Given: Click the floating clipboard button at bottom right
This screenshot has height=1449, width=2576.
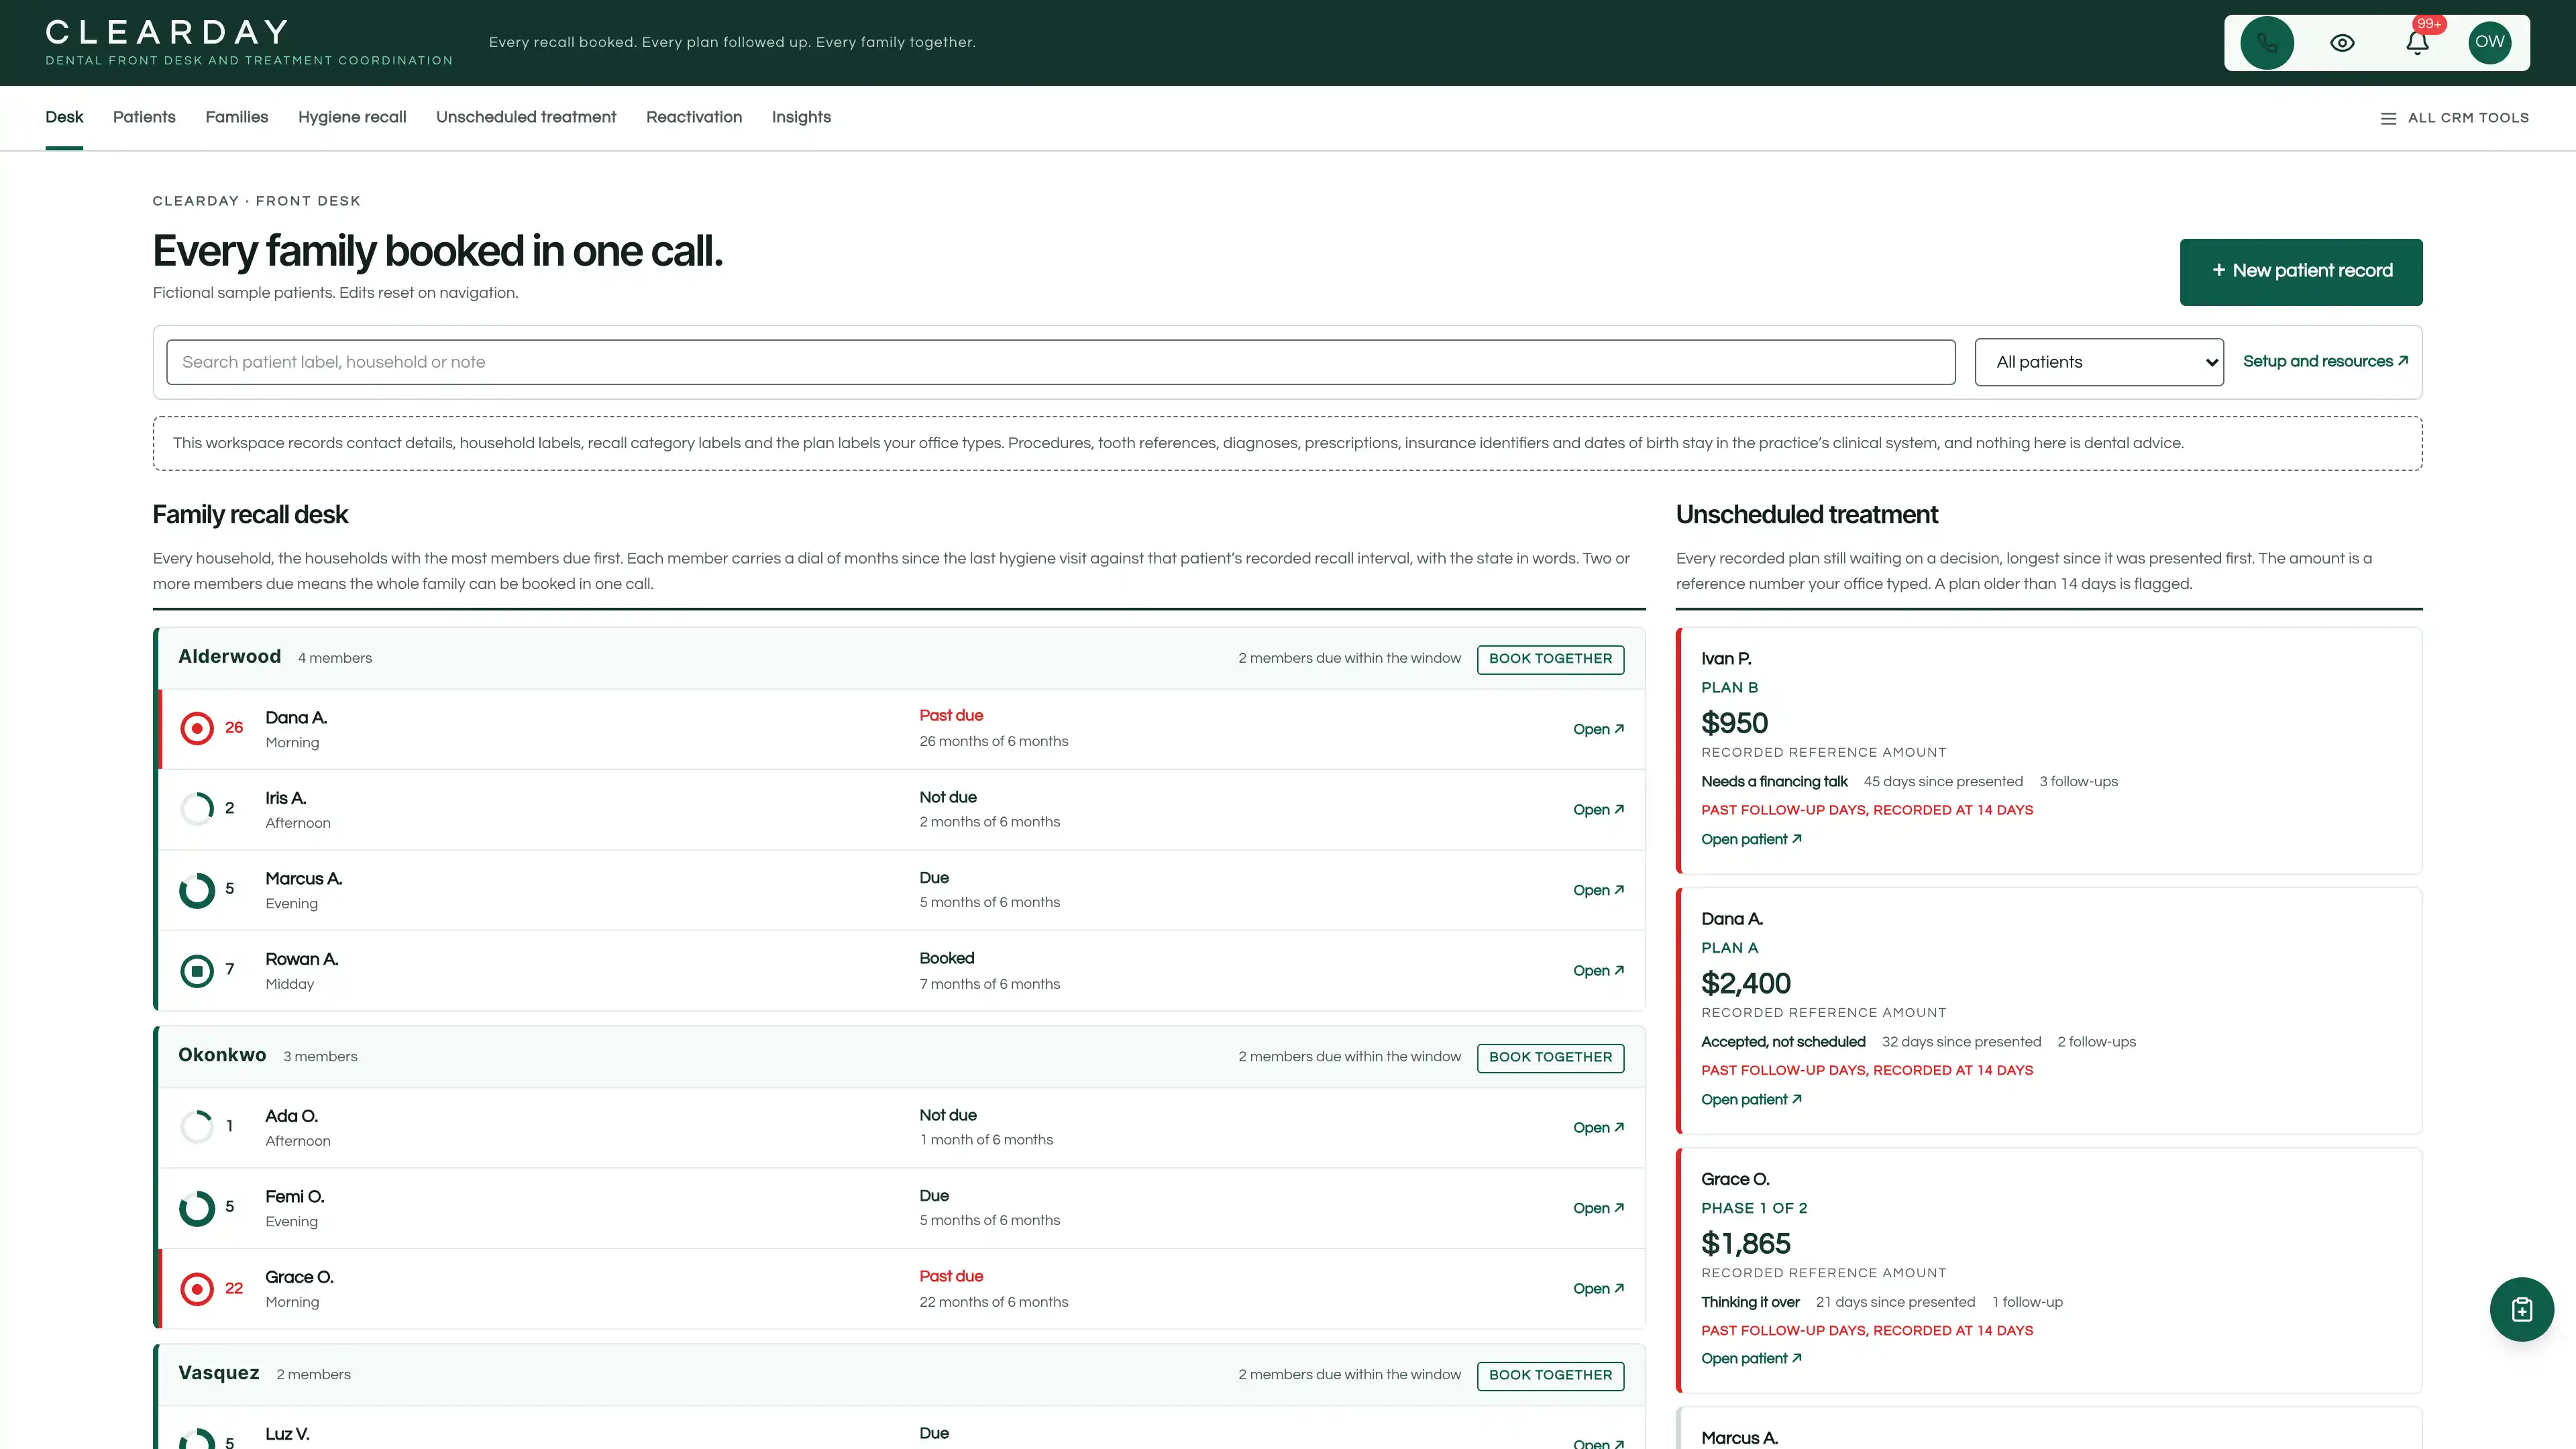Looking at the screenshot, I should (2521, 1309).
